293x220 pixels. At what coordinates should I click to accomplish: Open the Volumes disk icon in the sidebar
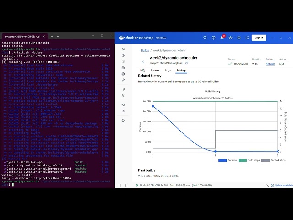[x=123, y=68]
